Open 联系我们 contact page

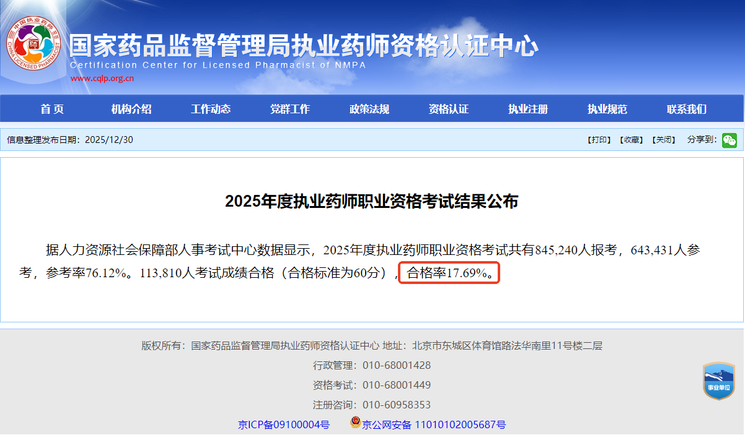[687, 110]
